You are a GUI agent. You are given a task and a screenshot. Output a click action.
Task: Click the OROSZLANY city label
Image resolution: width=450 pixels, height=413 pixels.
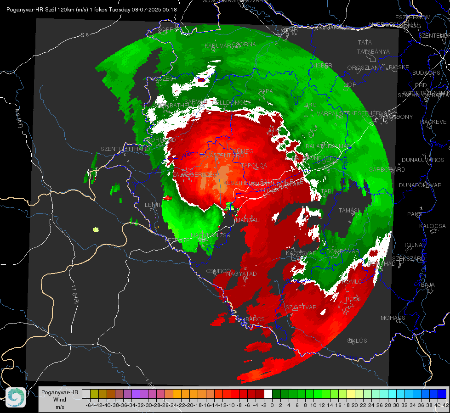(365, 68)
